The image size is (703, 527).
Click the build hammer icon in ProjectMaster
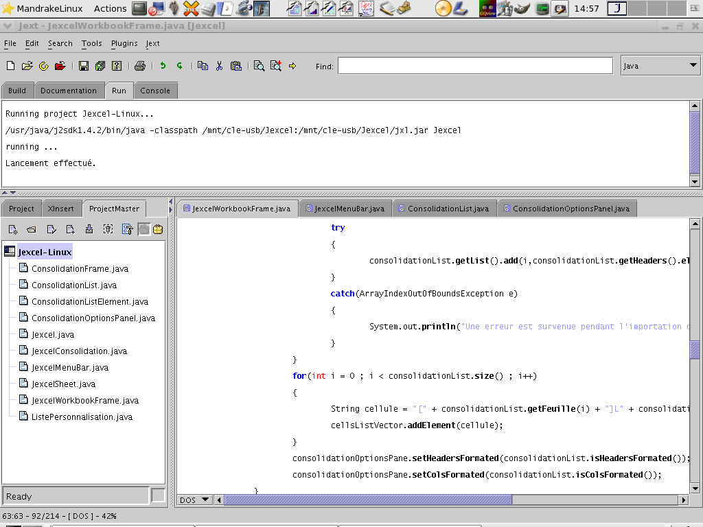pos(127,229)
